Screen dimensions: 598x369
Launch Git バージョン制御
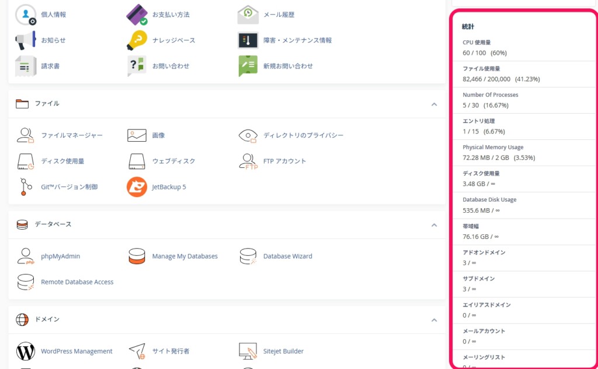(69, 188)
